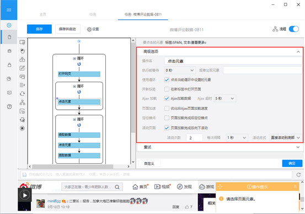Viewport: 305px width, 214px height.
Task: Select the 打开网页 workflow step
Action: coord(79,74)
